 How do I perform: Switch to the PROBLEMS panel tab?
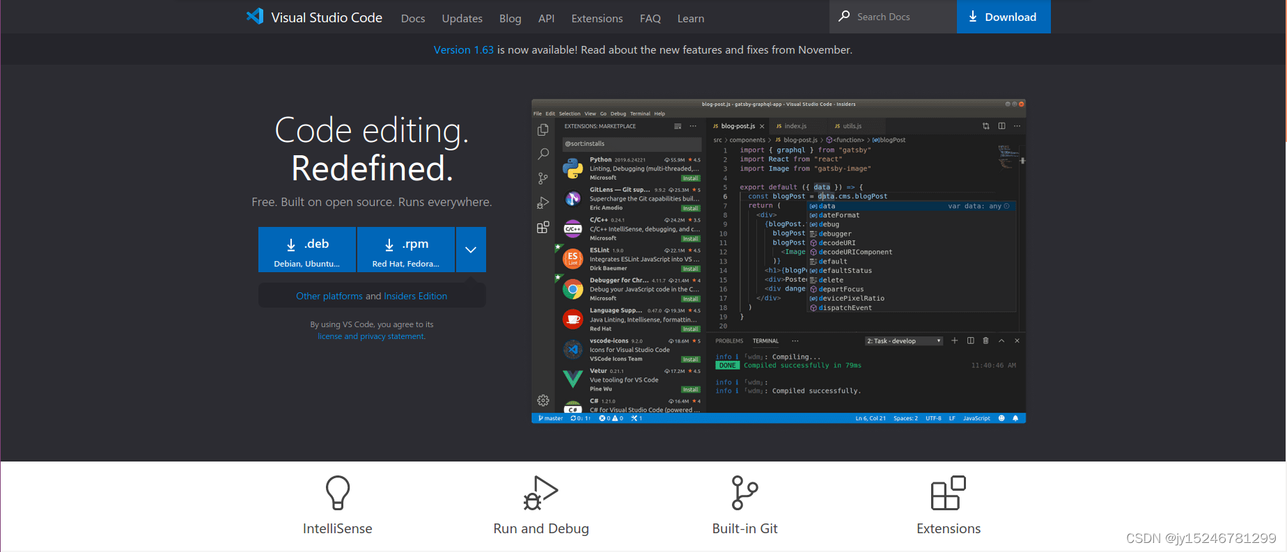pos(729,341)
